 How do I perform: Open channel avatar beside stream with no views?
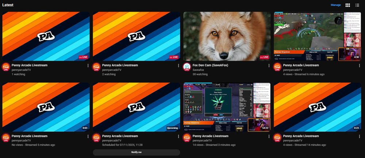[x=6, y=138]
